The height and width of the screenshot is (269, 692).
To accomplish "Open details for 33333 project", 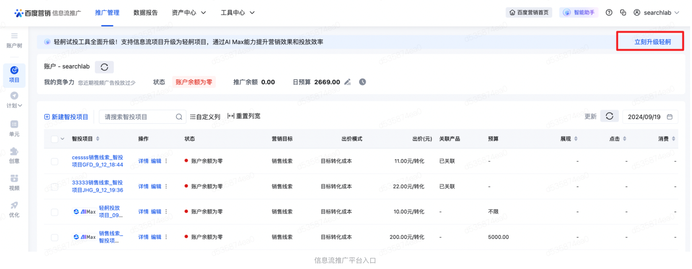I will [x=143, y=187].
